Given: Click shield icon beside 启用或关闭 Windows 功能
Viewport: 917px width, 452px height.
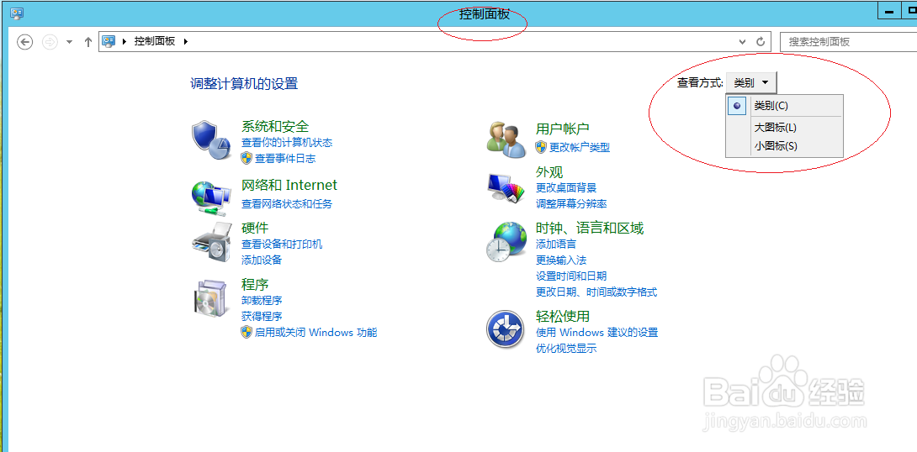Looking at the screenshot, I should [246, 333].
